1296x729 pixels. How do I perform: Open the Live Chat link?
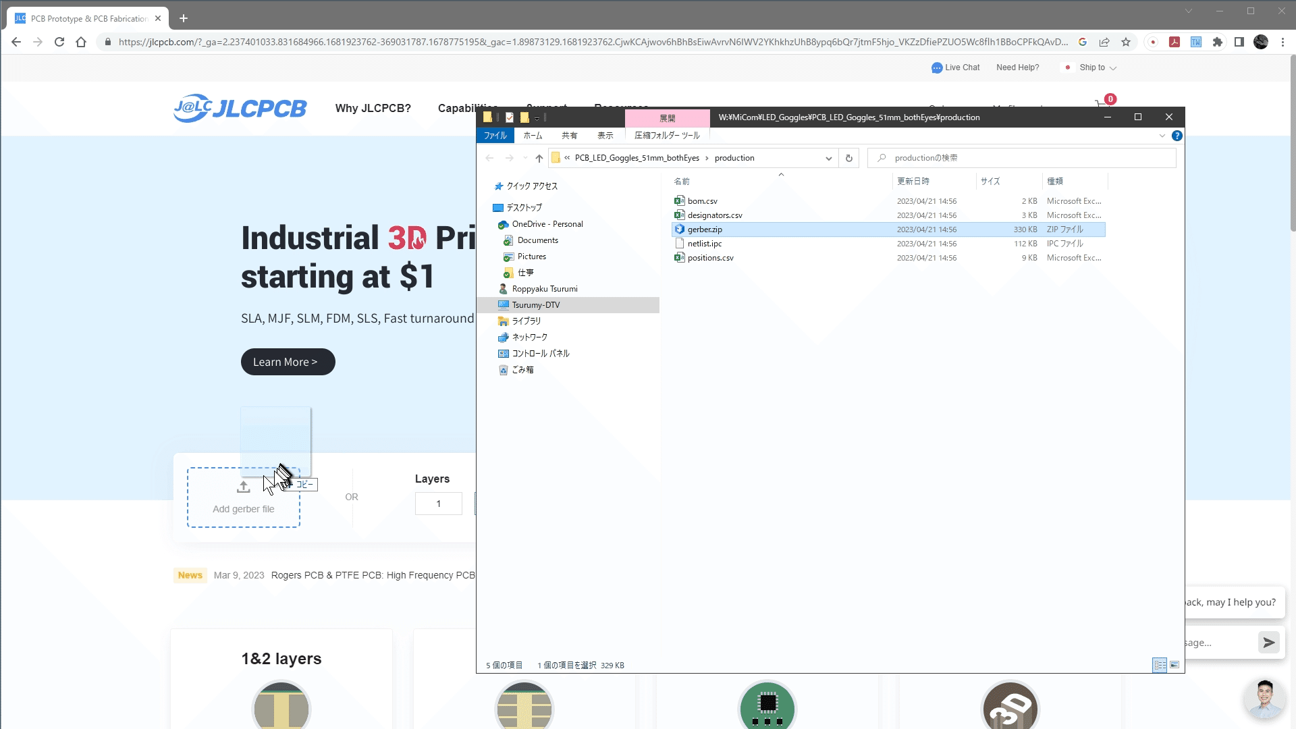(x=955, y=67)
